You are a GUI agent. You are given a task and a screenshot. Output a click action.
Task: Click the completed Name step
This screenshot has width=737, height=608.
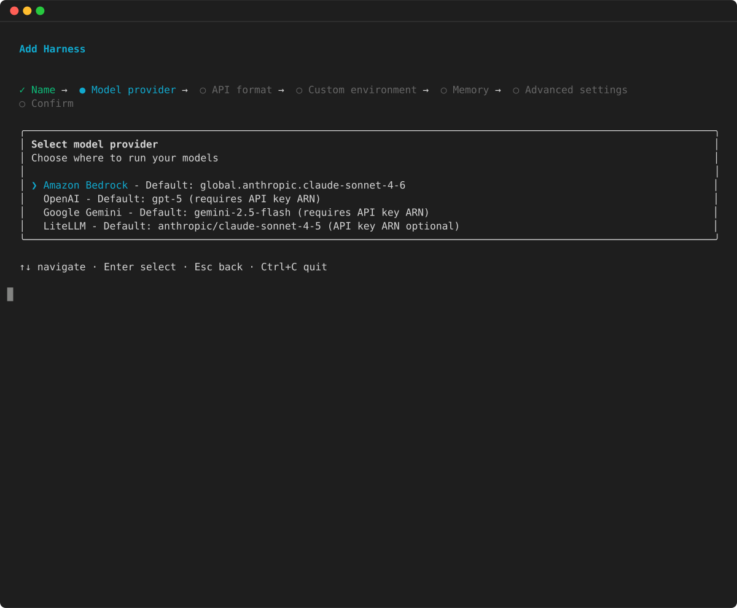43,90
